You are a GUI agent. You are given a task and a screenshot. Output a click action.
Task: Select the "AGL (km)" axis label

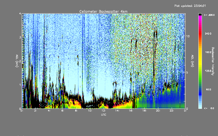(17, 61)
